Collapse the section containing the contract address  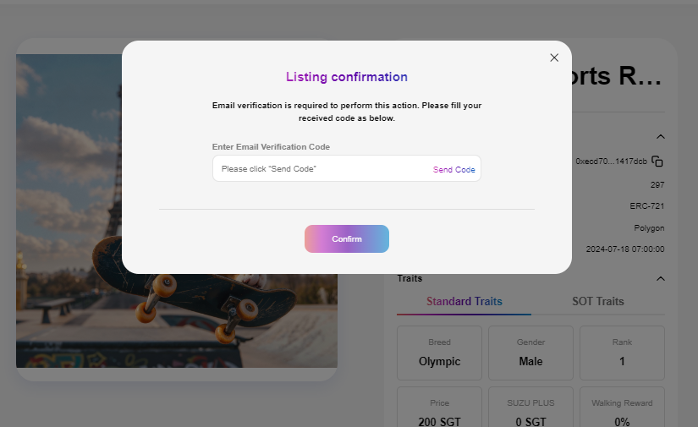pyautogui.click(x=661, y=137)
